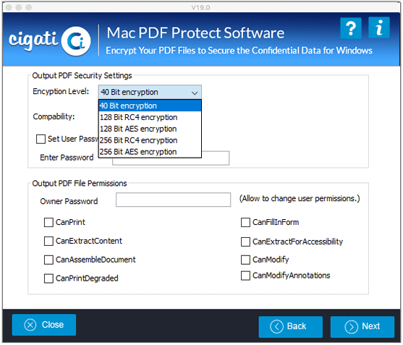This screenshot has height=345, width=403.
Task: Click the Owner Password input field
Action: tap(173, 200)
